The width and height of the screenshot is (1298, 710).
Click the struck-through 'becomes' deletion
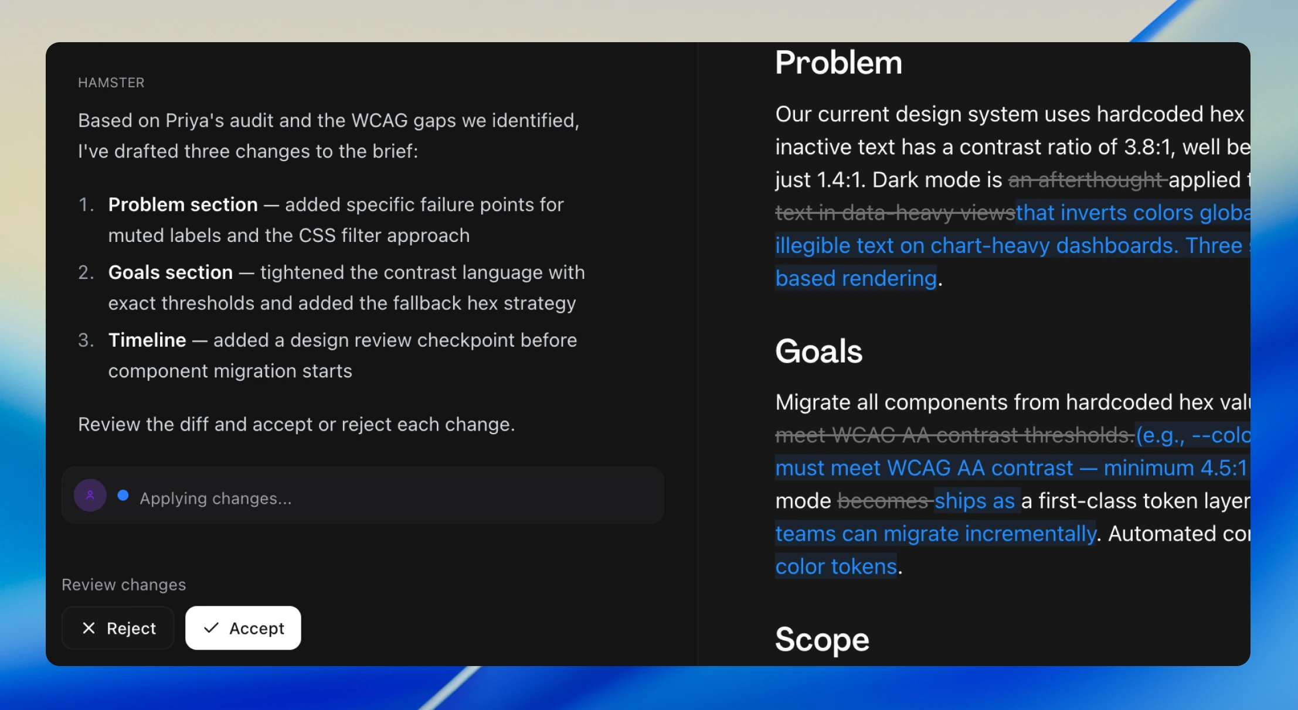coord(884,501)
